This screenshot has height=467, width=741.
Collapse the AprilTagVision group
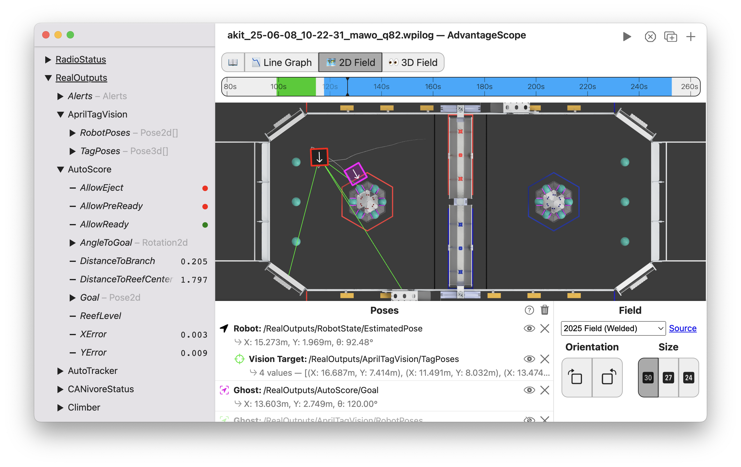tap(60, 114)
